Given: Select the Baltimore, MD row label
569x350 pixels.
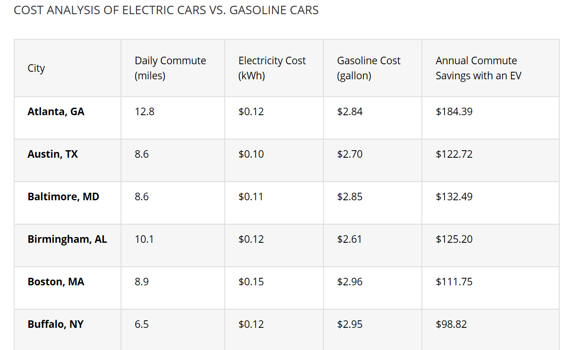Looking at the screenshot, I should tap(63, 197).
